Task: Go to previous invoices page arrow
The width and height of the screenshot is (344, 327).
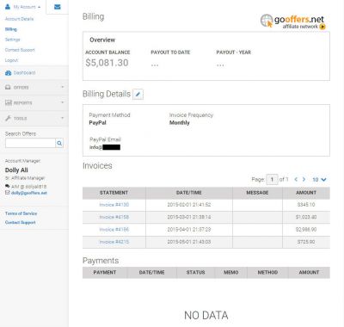Action: click(296, 180)
